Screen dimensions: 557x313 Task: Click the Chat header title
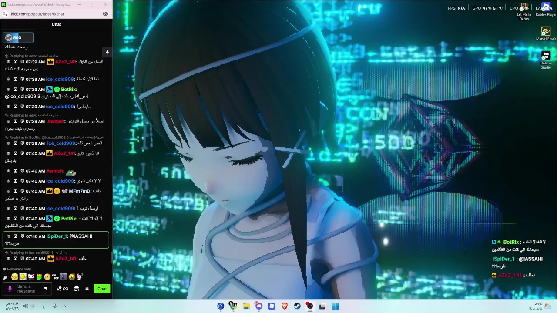pos(57,24)
